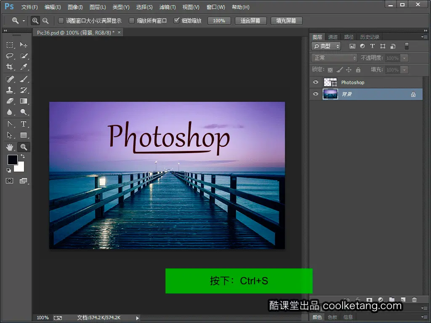Toggle lock position

349,70
